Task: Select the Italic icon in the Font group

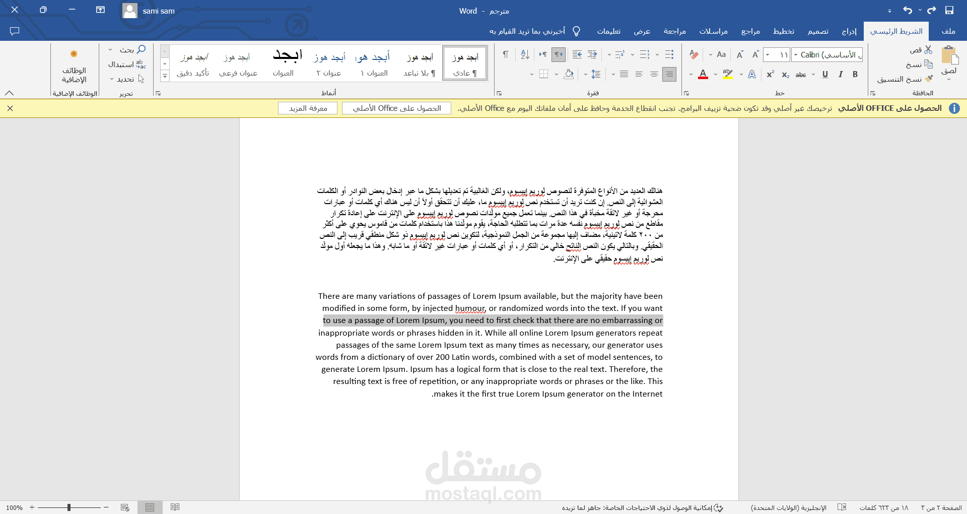Action: (840, 74)
